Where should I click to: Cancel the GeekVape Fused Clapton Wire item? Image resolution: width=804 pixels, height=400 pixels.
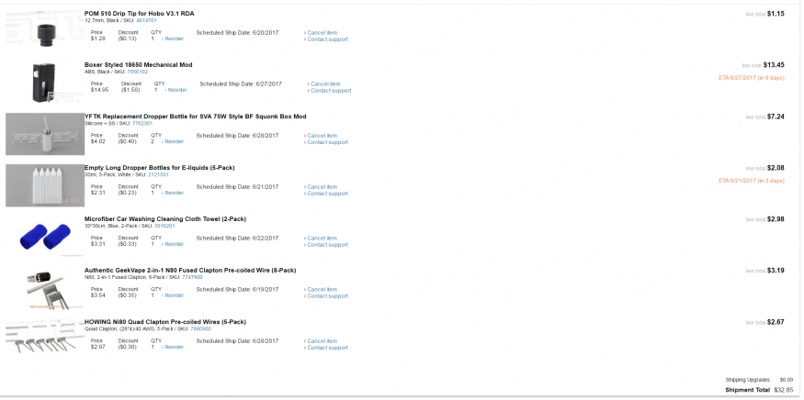coord(323,289)
